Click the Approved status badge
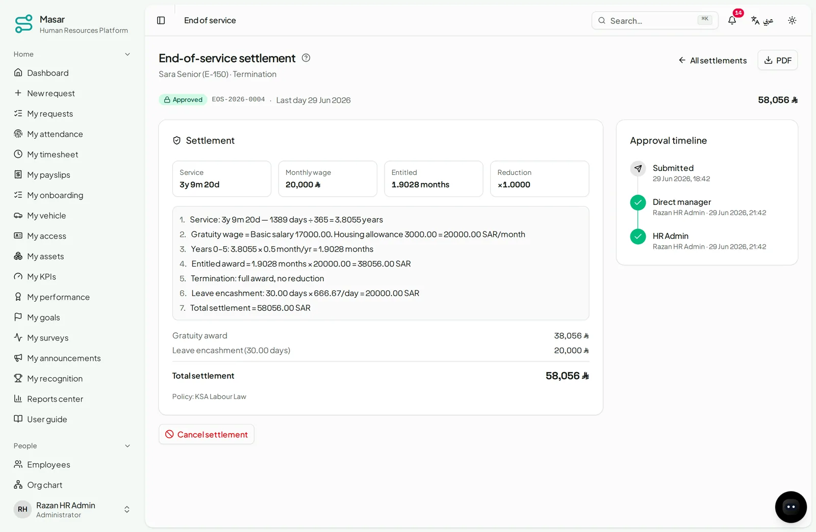The width and height of the screenshot is (816, 532). (183, 99)
